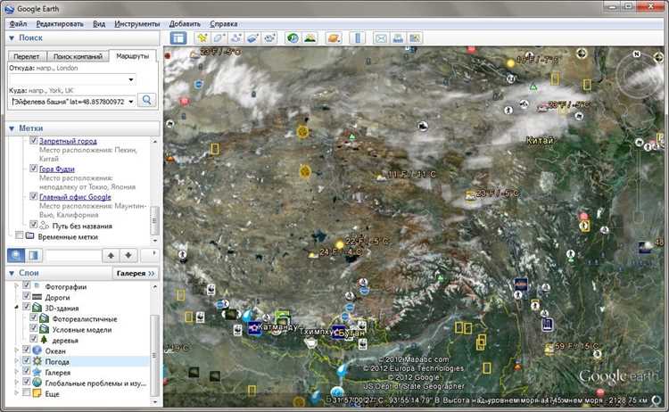This screenshot has height=412, width=669.
Task: Add a placemark with the pushpin tool
Action: click(202, 38)
